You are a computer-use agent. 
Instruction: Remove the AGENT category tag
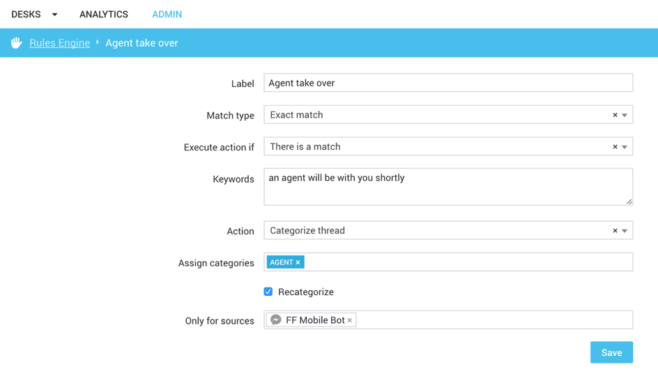click(298, 262)
